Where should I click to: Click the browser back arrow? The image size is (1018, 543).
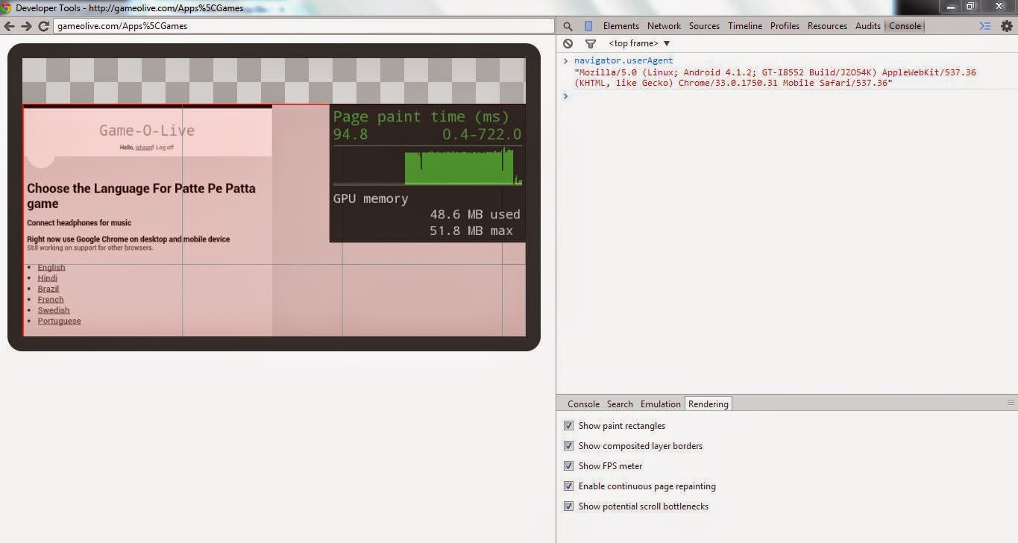point(10,25)
